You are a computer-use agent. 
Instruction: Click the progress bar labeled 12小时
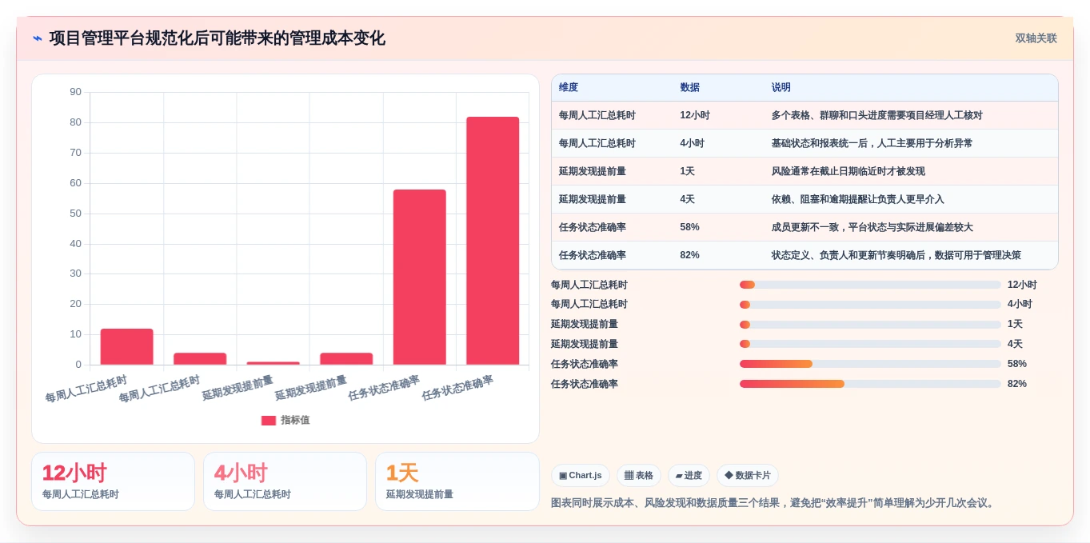(870, 285)
